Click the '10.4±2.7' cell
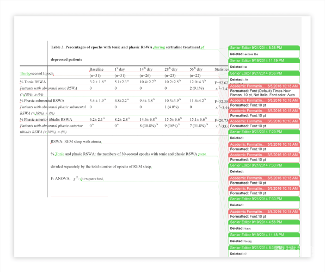The image size is (325, 272). 148,82
